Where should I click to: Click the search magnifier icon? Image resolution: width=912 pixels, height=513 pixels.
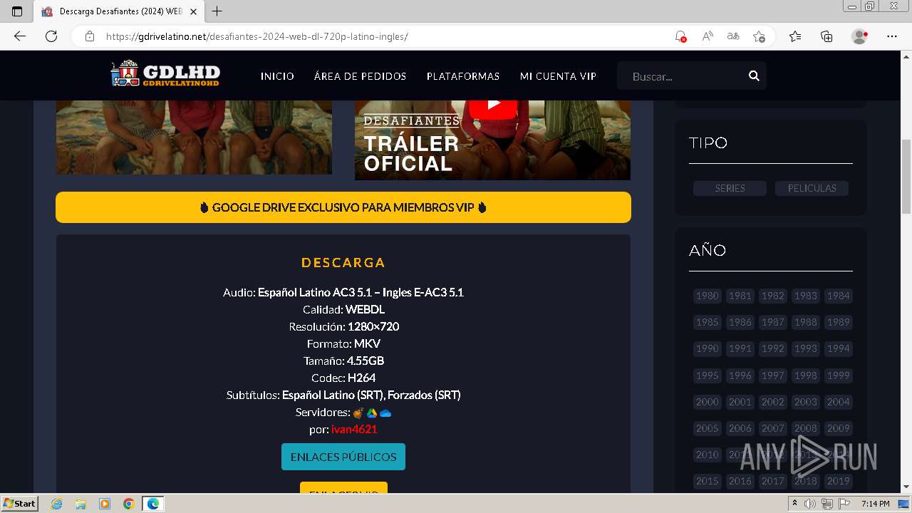(x=754, y=76)
